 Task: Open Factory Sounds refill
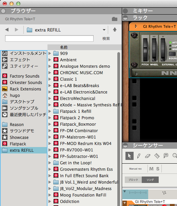(21, 76)
